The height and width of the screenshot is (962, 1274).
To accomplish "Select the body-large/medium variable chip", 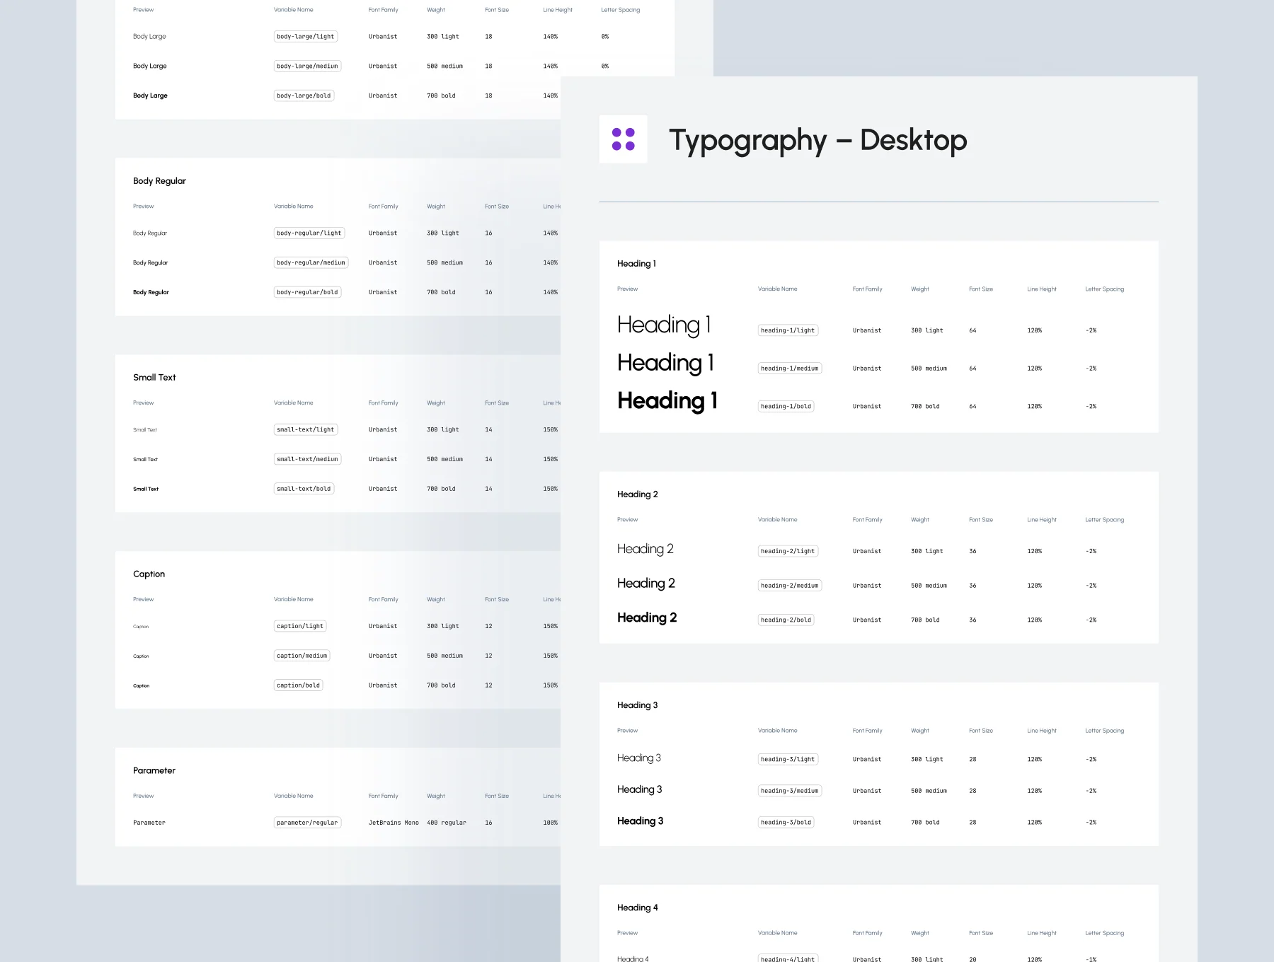I will coord(307,66).
